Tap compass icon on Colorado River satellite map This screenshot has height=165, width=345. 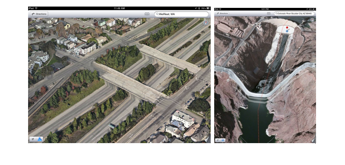coord(312,20)
